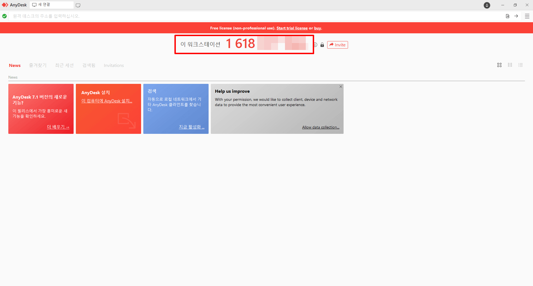Click the lock icon next to Invite

322,45
